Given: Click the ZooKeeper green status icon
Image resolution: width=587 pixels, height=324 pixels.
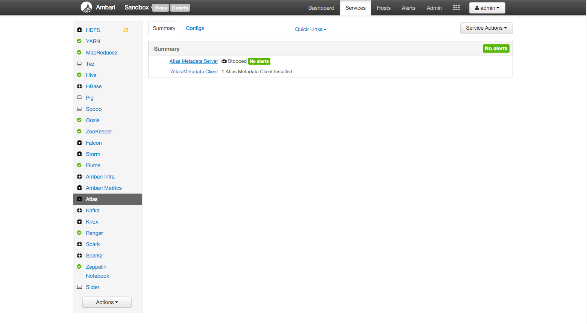Looking at the screenshot, I should 79,131.
